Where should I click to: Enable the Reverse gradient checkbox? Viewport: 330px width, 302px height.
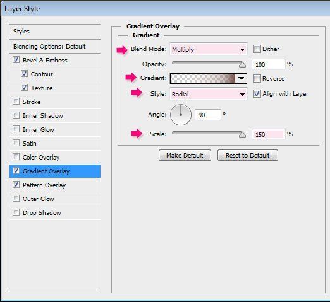(x=257, y=78)
